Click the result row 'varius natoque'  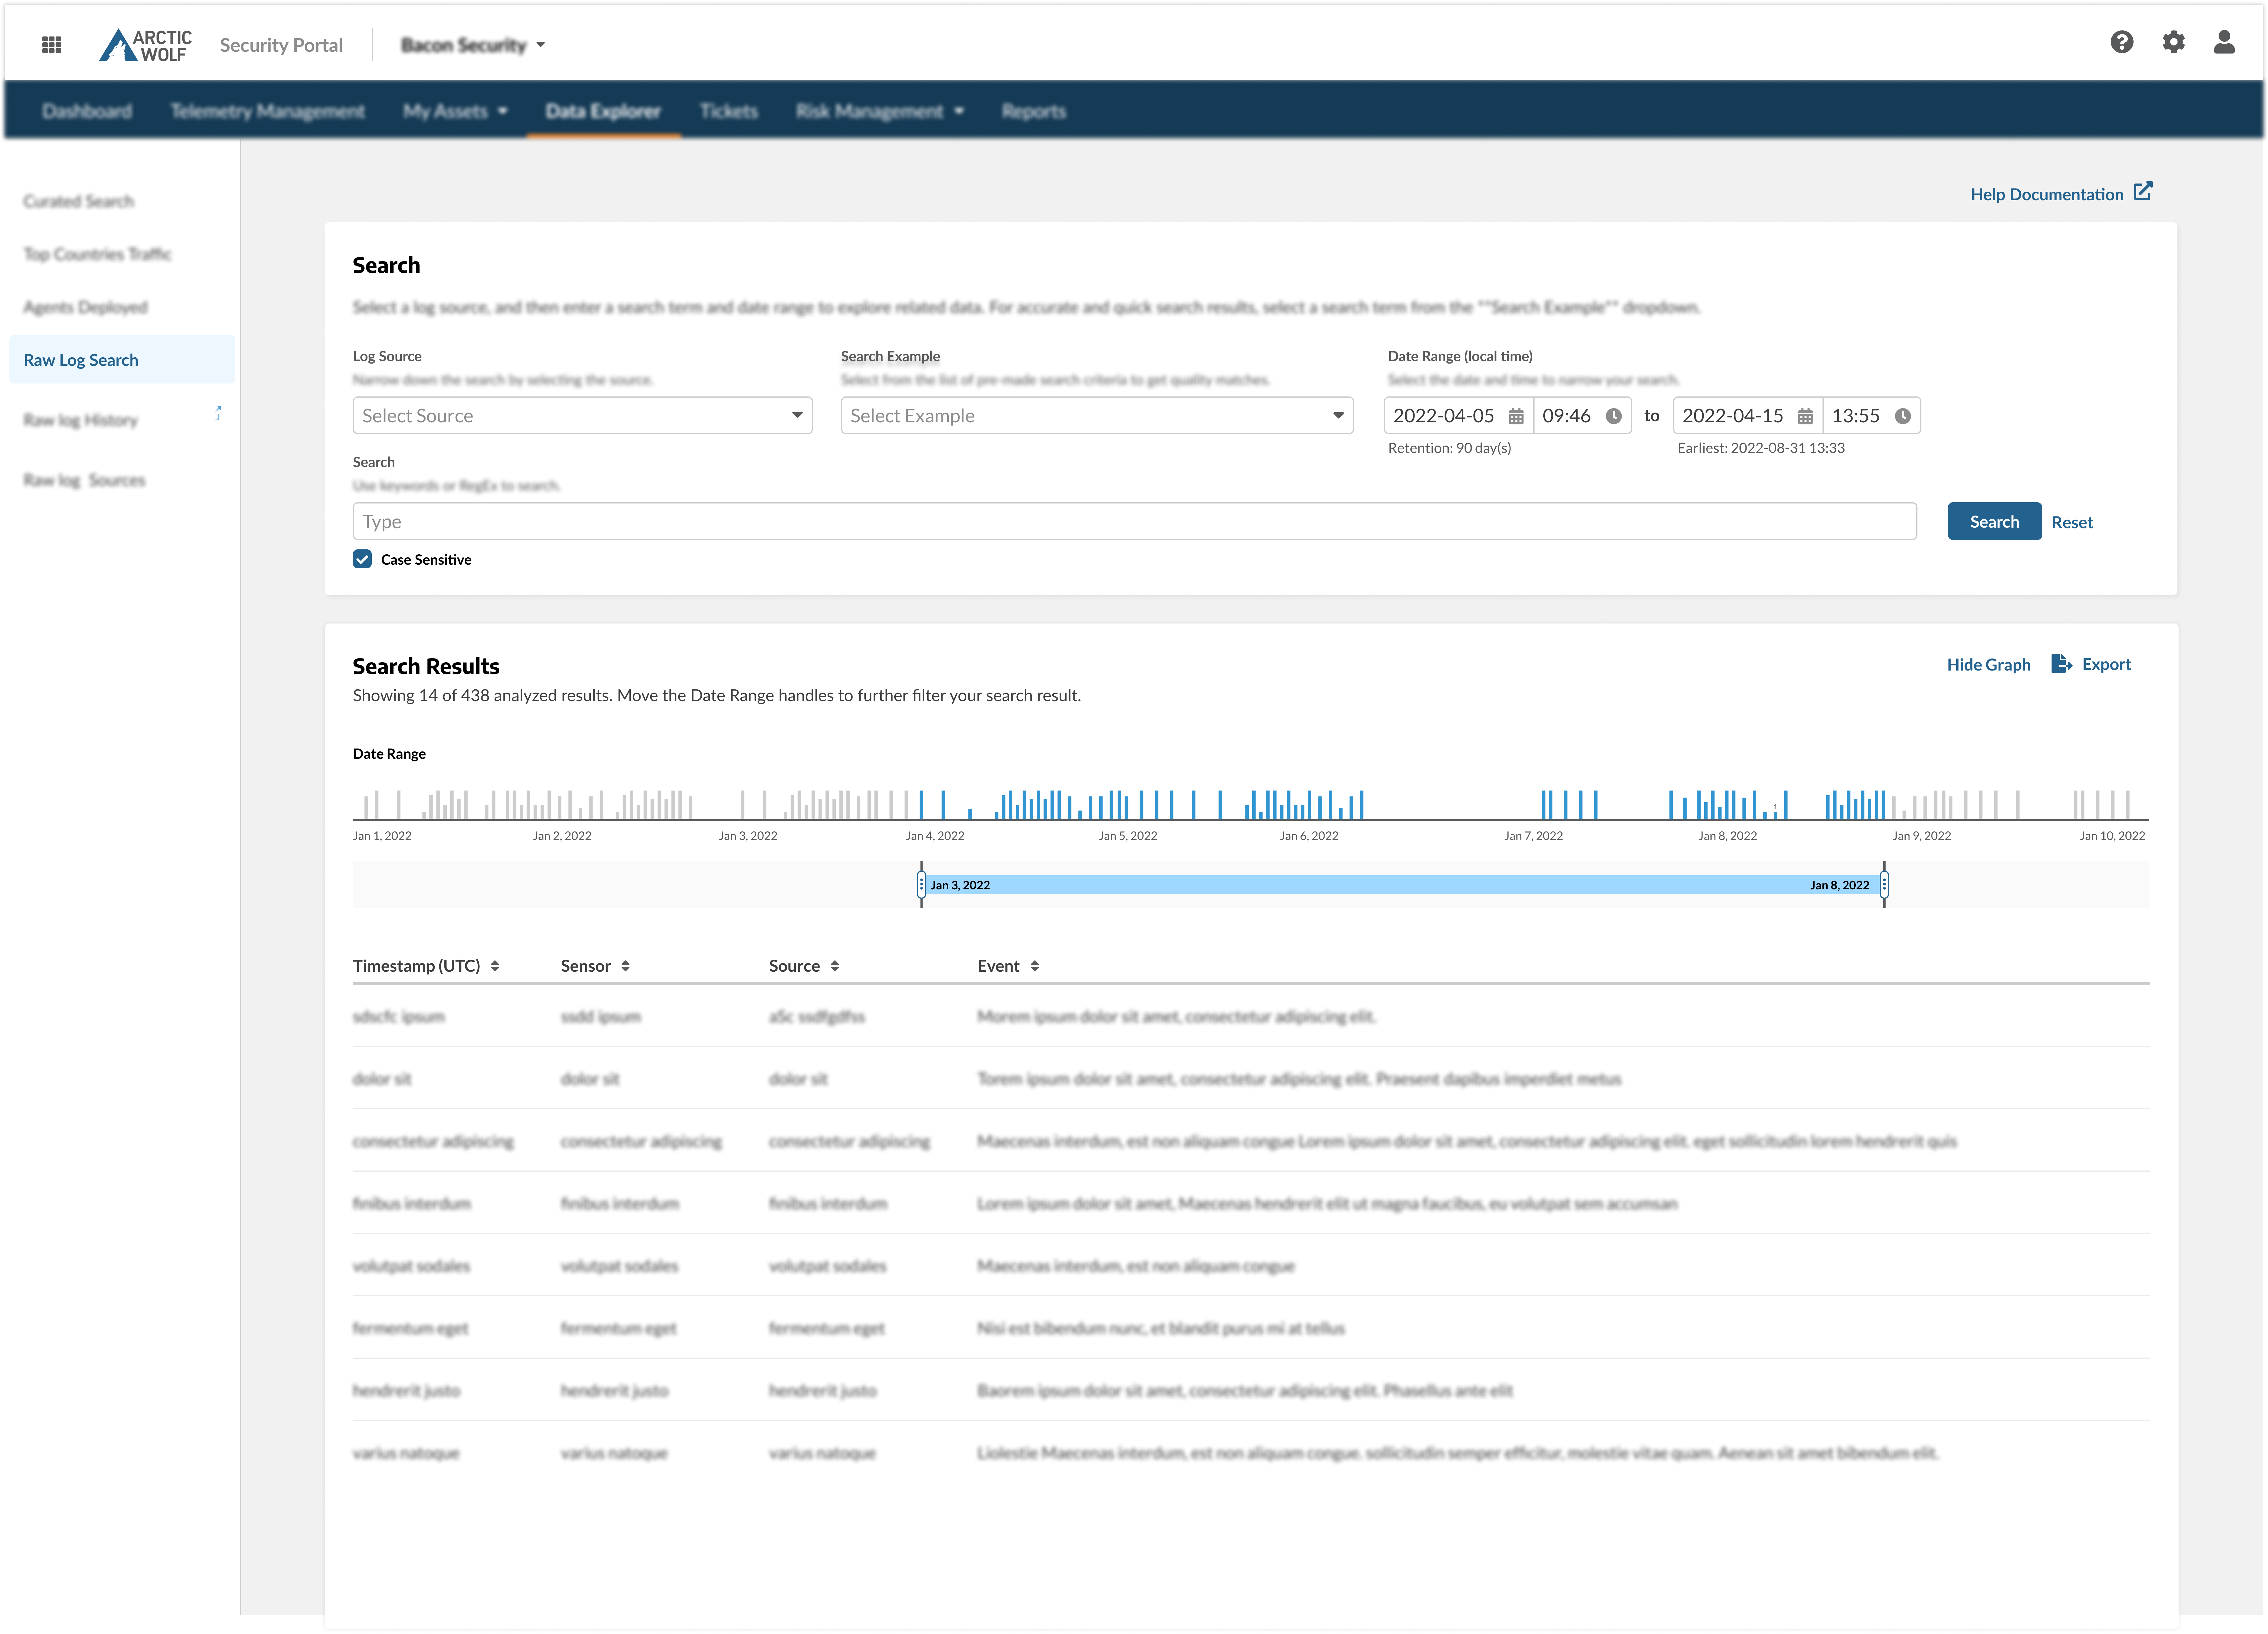click(1251, 1453)
